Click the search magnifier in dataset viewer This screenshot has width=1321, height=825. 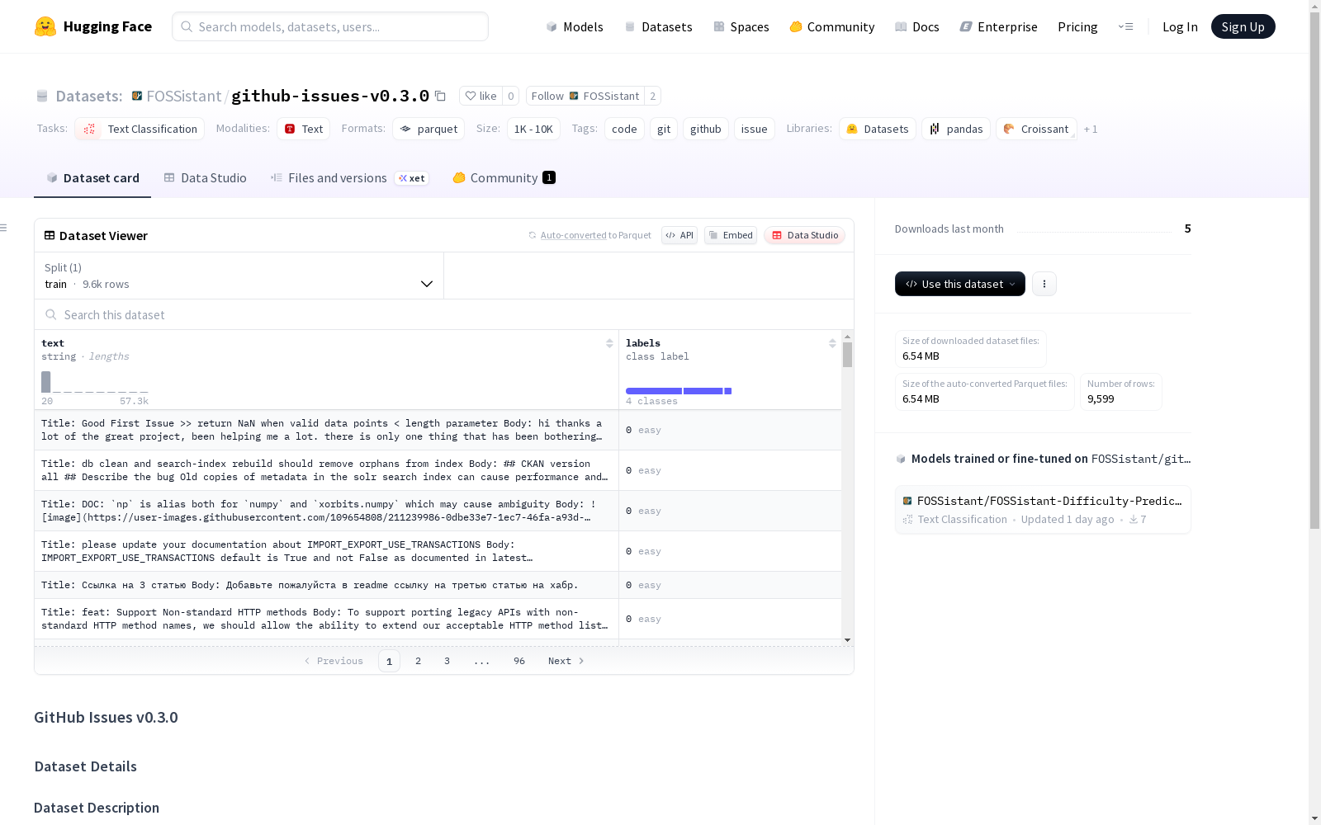(x=51, y=314)
